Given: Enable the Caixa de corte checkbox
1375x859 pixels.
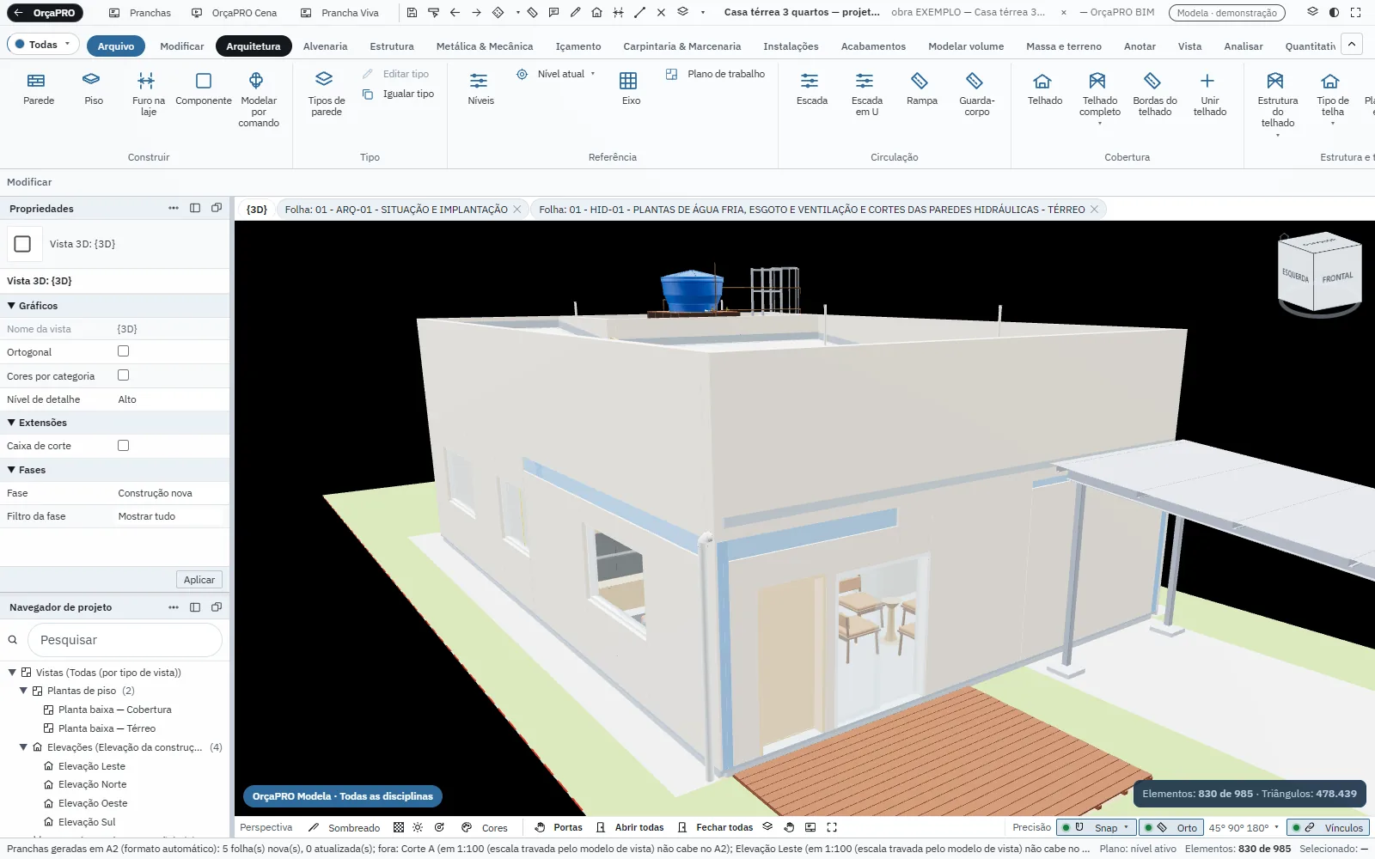Looking at the screenshot, I should (x=124, y=446).
